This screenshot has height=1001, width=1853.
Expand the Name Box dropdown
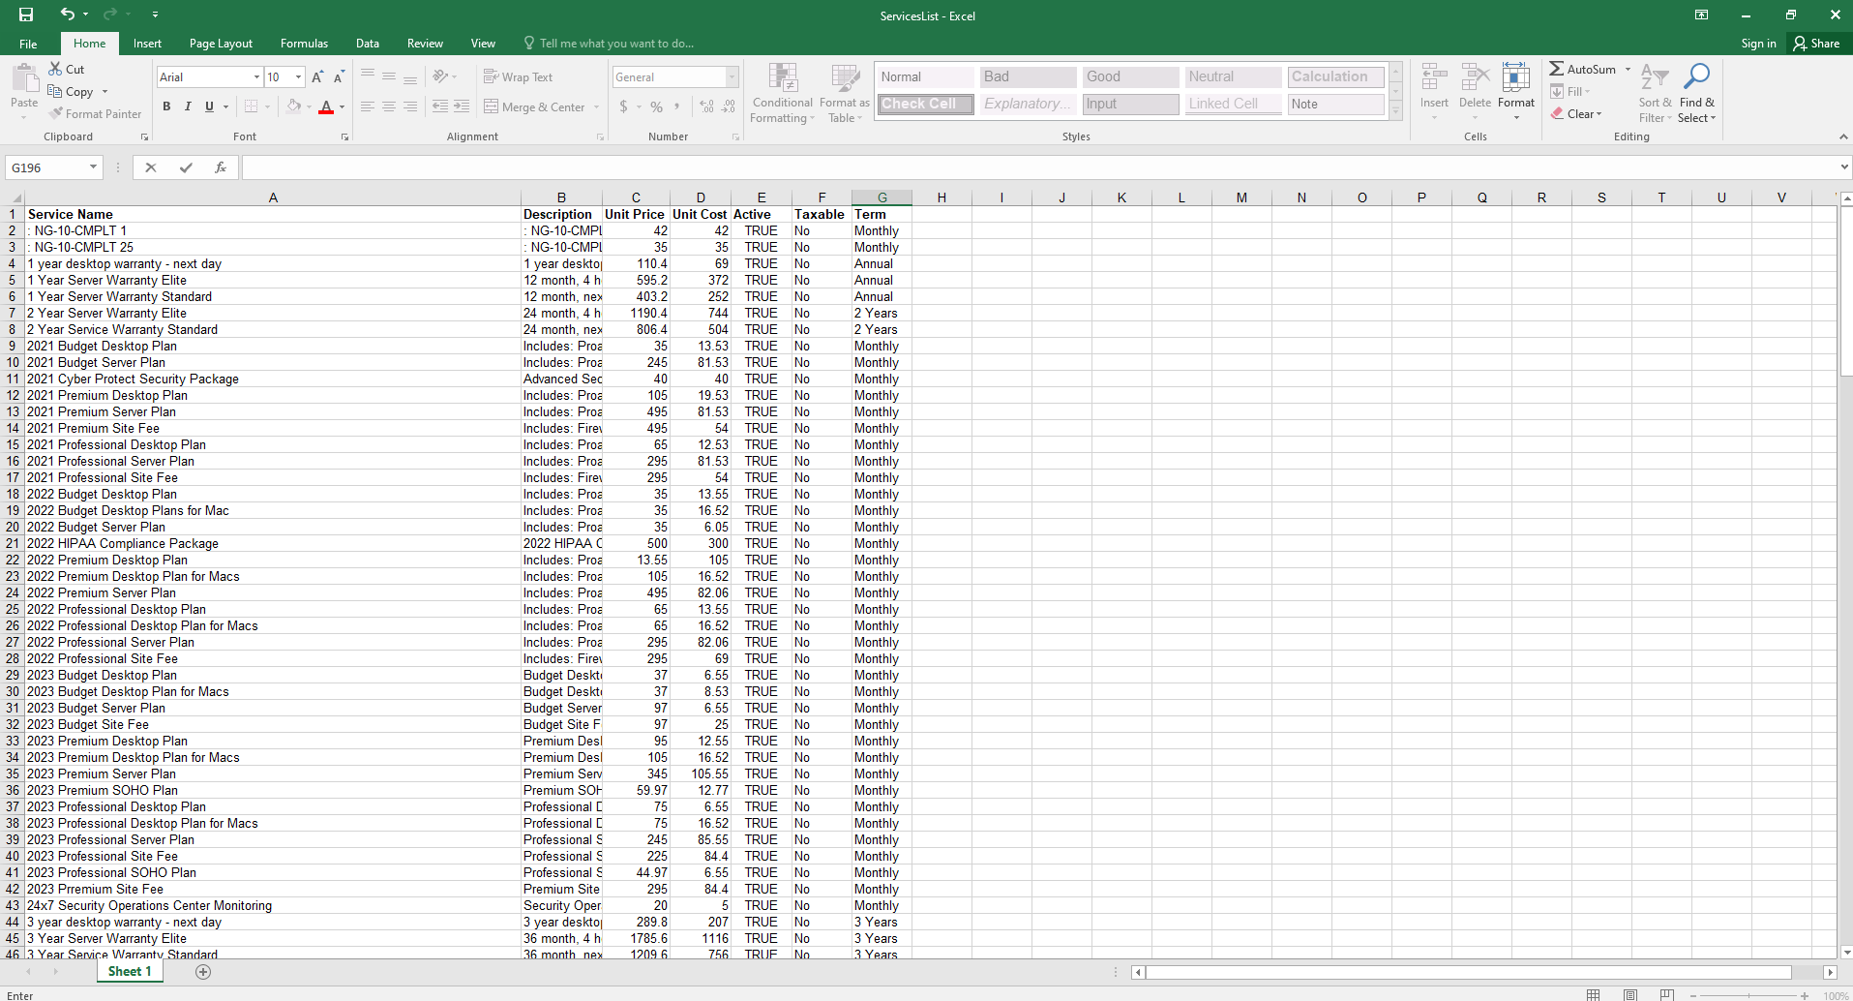93,167
